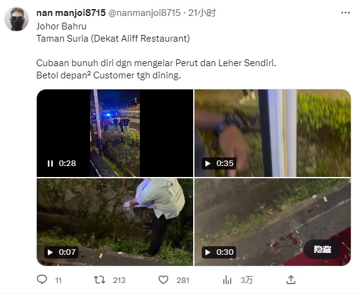Click nan manjoi8715 profile avatar
360x294 pixels.
coord(17,19)
